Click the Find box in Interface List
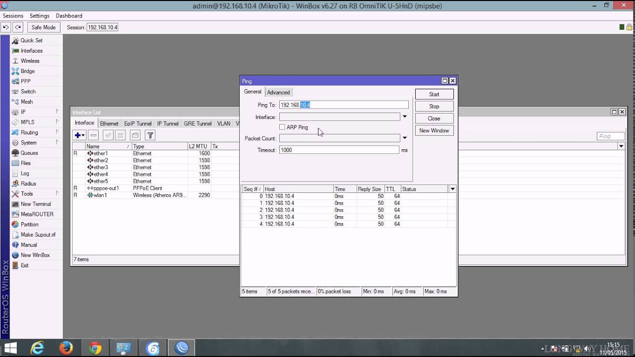The width and height of the screenshot is (635, 357). [x=610, y=136]
